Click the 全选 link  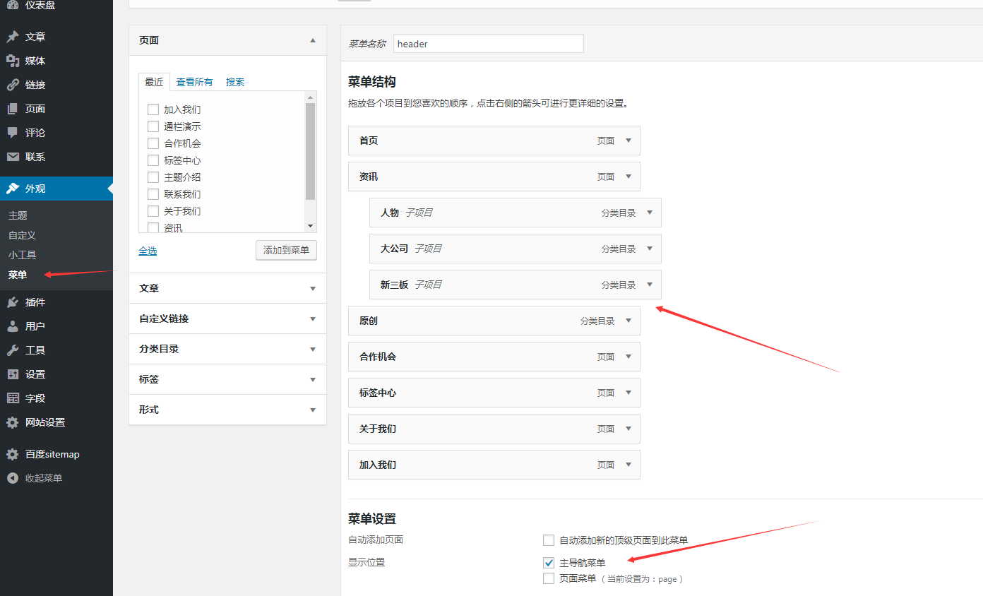[148, 251]
